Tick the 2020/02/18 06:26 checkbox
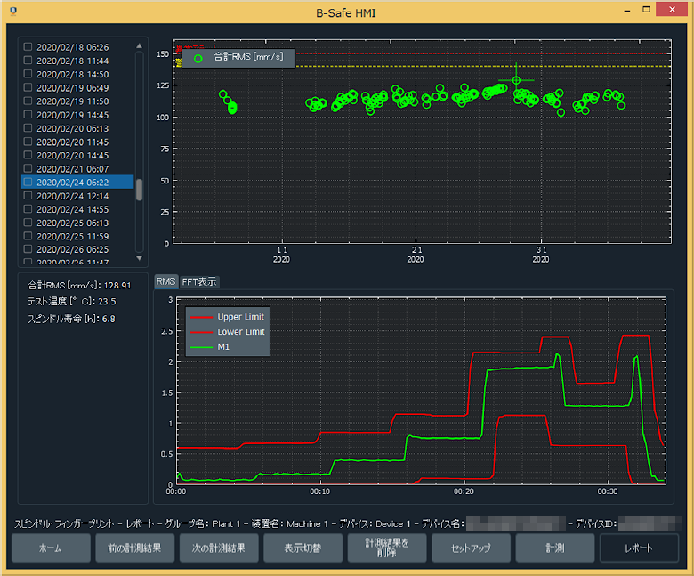 point(28,46)
